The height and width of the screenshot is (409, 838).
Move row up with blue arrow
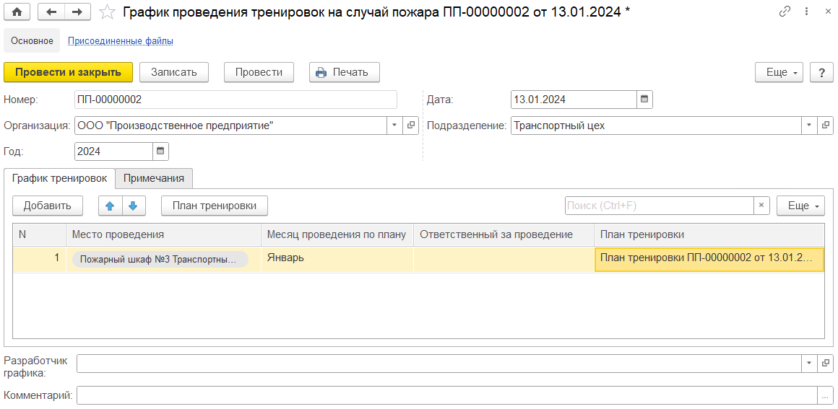click(x=110, y=206)
